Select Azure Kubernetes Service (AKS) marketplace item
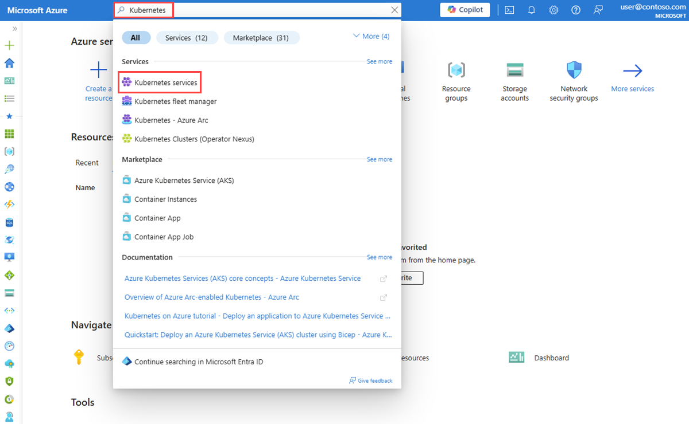Viewport: 689px width, 424px height. (x=178, y=180)
